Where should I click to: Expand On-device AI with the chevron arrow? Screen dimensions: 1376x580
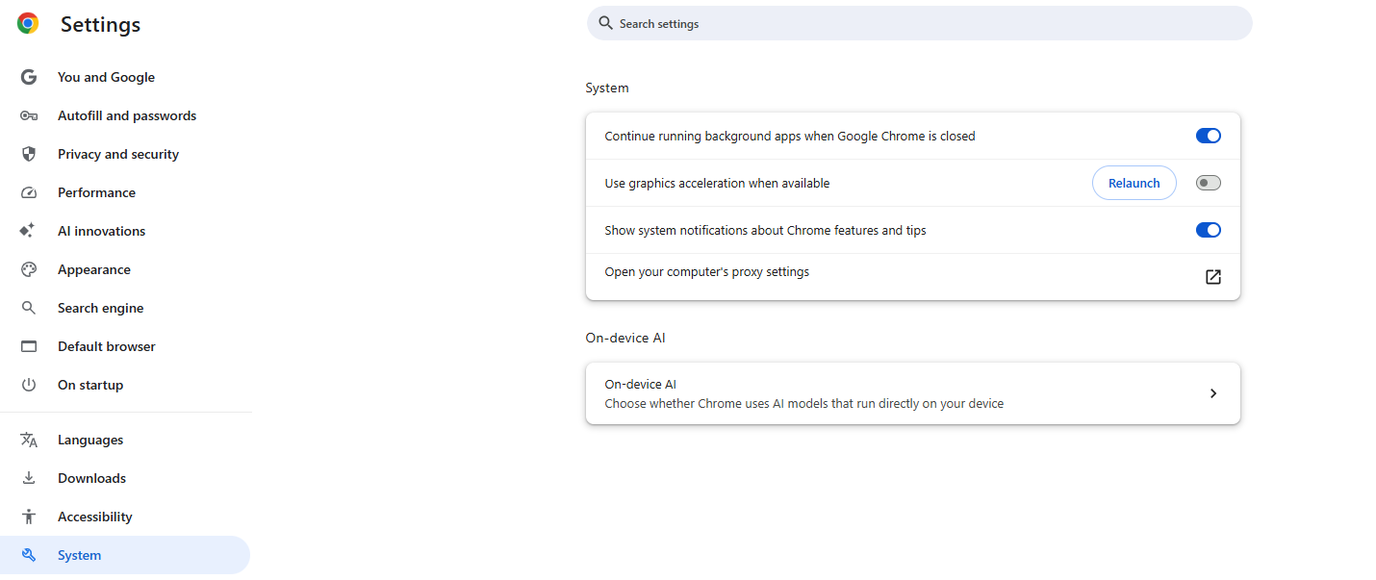(x=1213, y=393)
